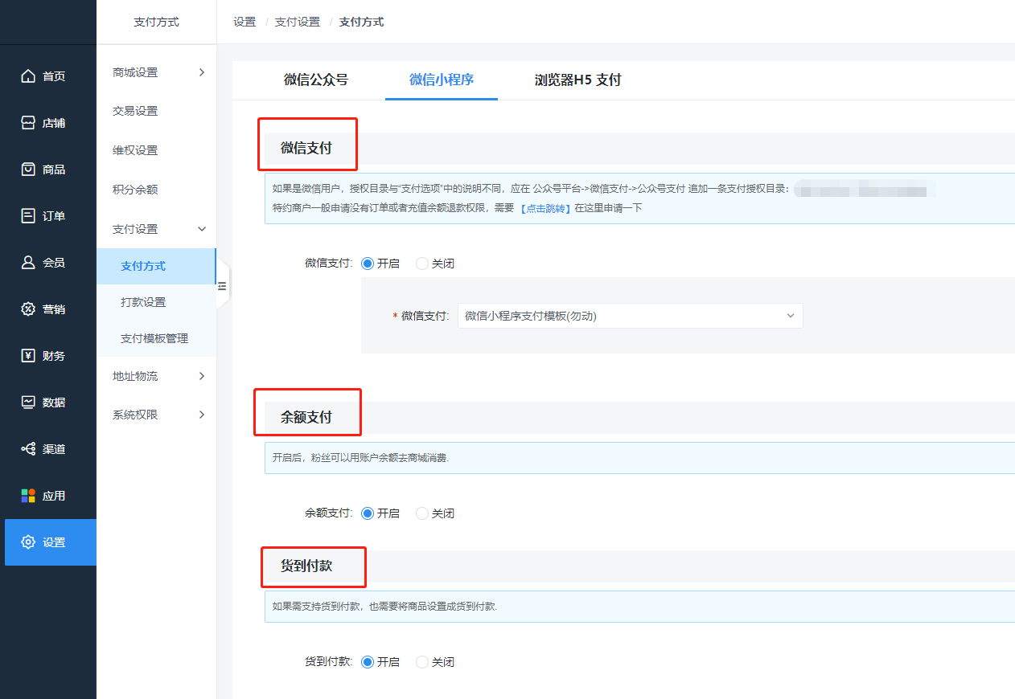This screenshot has width=1015, height=699.
Task: Switch to the 微信公众号 tab
Action: tap(316, 80)
